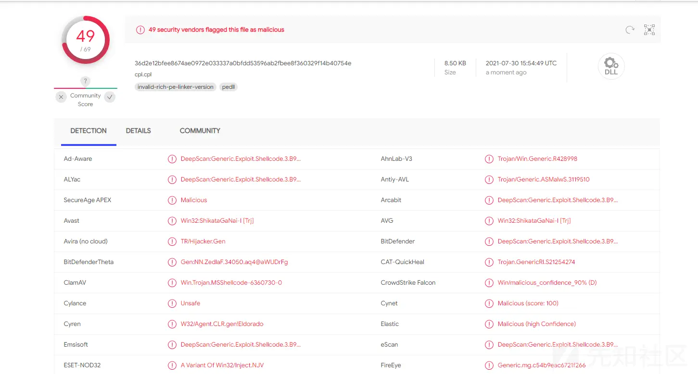The width and height of the screenshot is (698, 374).
Task: Vote negative with the X community button
Action: (x=61, y=97)
